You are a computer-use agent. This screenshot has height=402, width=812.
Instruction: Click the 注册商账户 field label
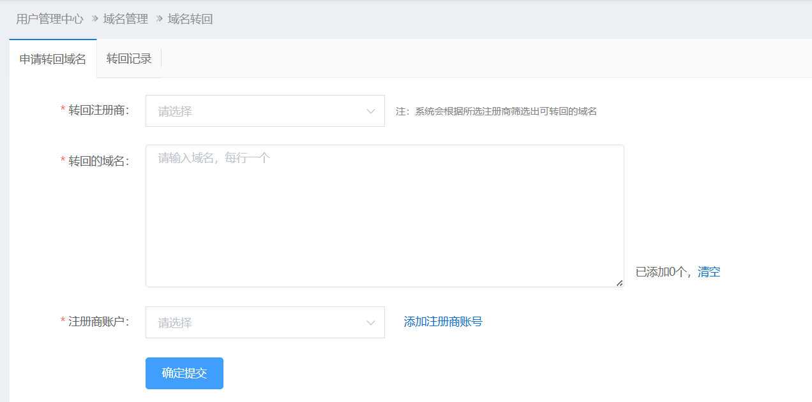point(98,321)
